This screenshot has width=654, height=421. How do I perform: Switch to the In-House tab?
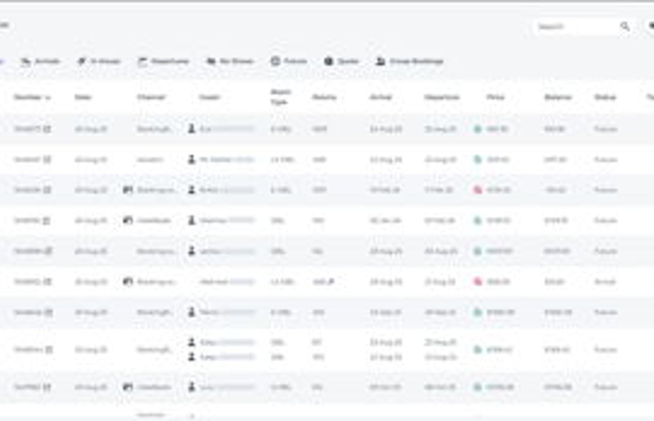tap(99, 61)
